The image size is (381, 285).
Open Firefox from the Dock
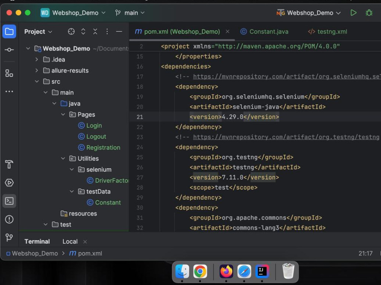226,271
